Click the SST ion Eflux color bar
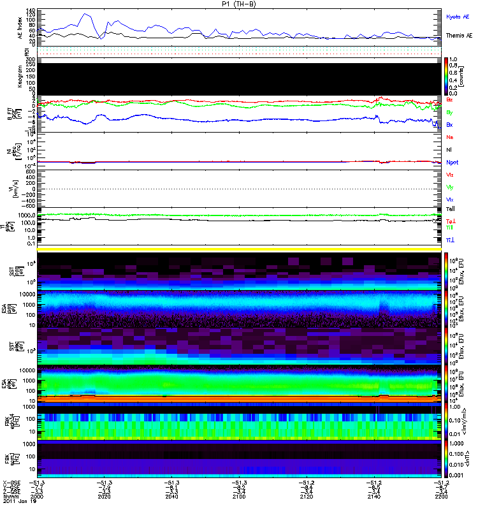This screenshot has height=510, width=478. (446, 272)
